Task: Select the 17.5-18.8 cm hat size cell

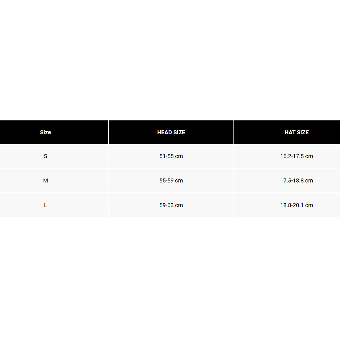Action: pos(296,180)
